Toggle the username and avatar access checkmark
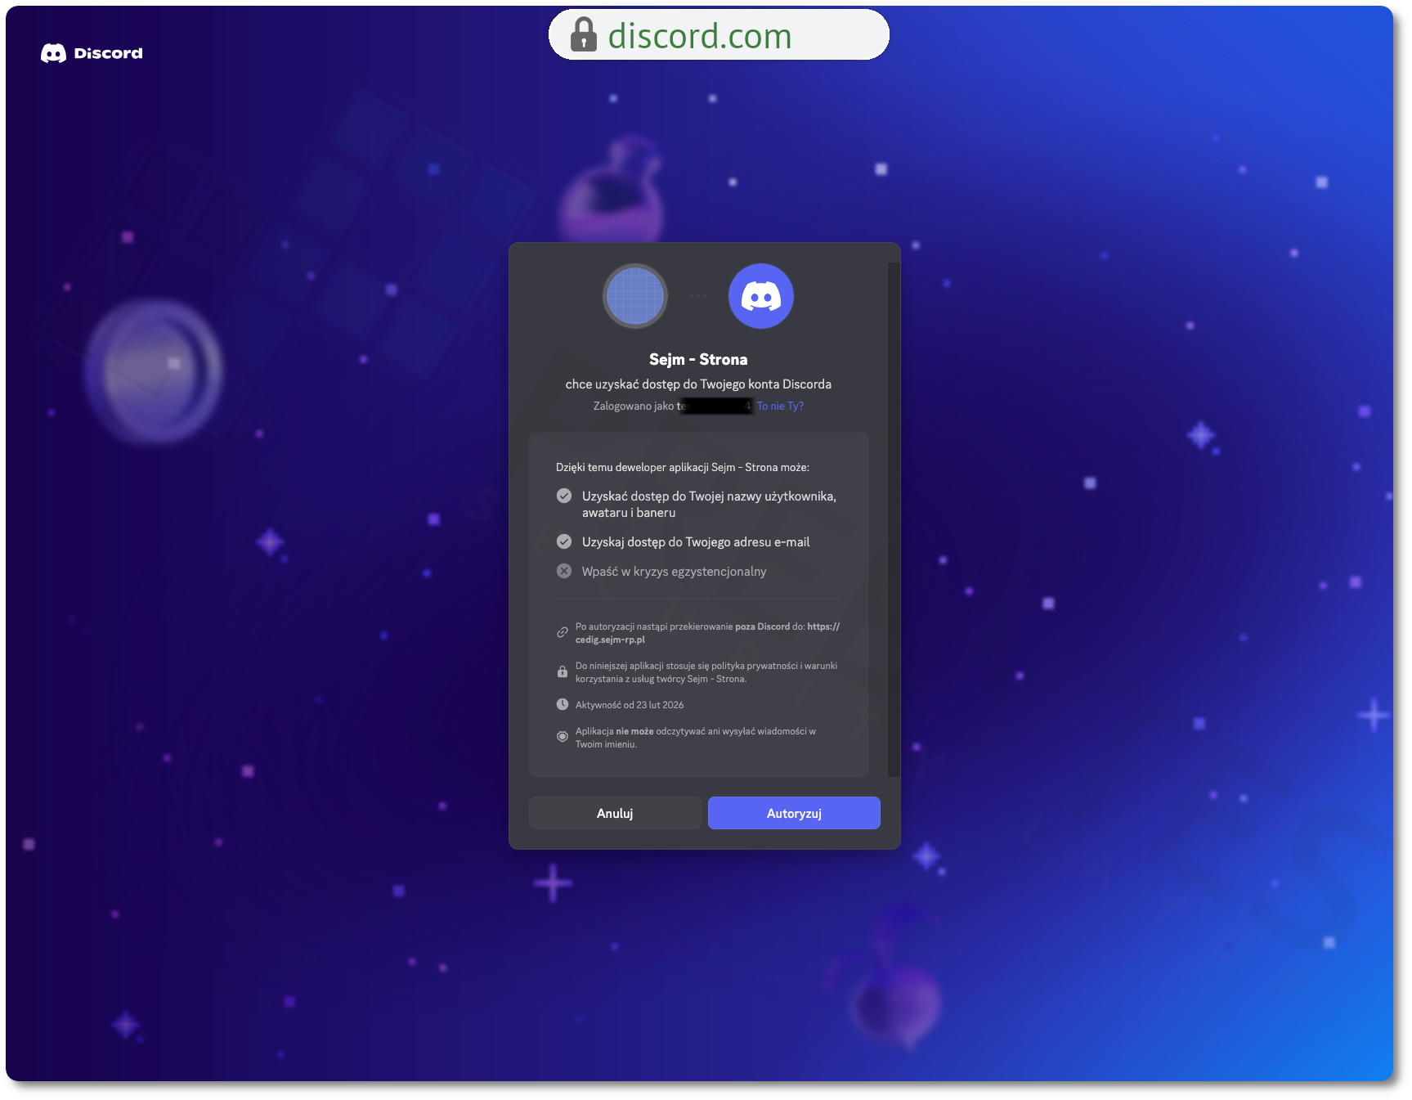The image size is (1412, 1100). pos(563,495)
